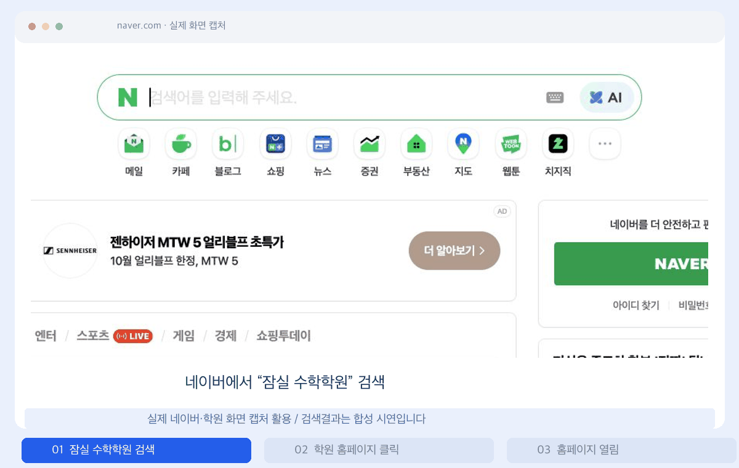739x468 pixels.
Task: Open the 뉴스 shortcut icon
Action: (322, 144)
